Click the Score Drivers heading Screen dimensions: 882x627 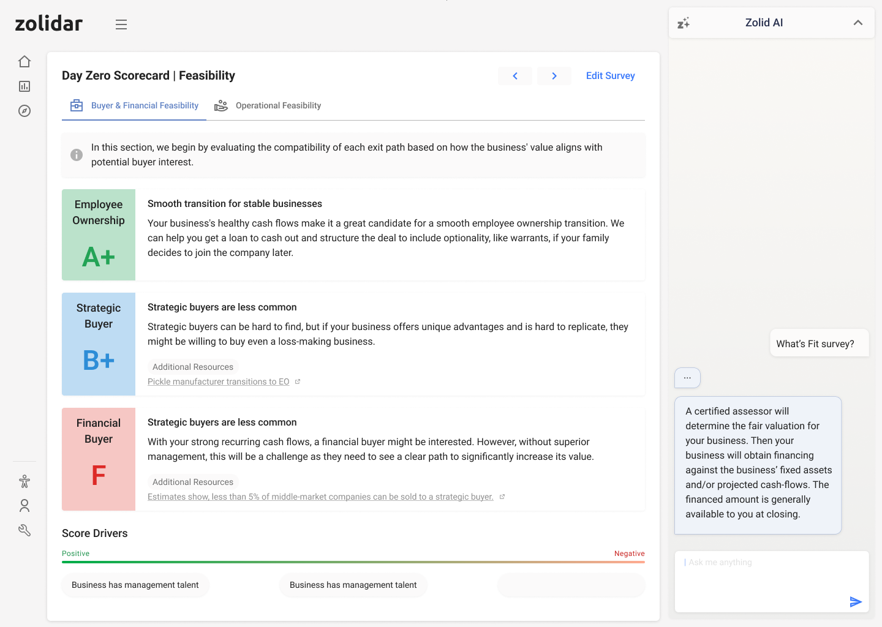click(x=95, y=533)
